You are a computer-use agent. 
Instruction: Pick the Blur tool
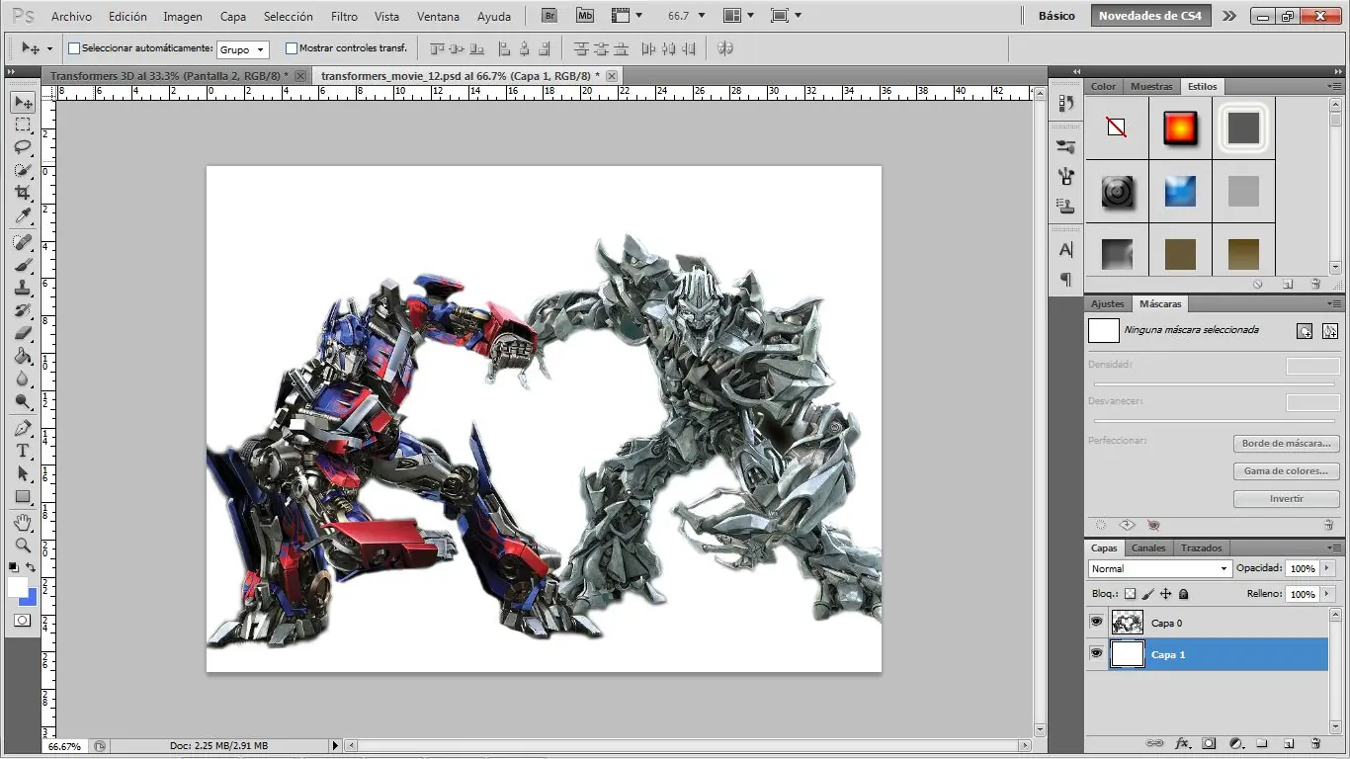(x=23, y=379)
